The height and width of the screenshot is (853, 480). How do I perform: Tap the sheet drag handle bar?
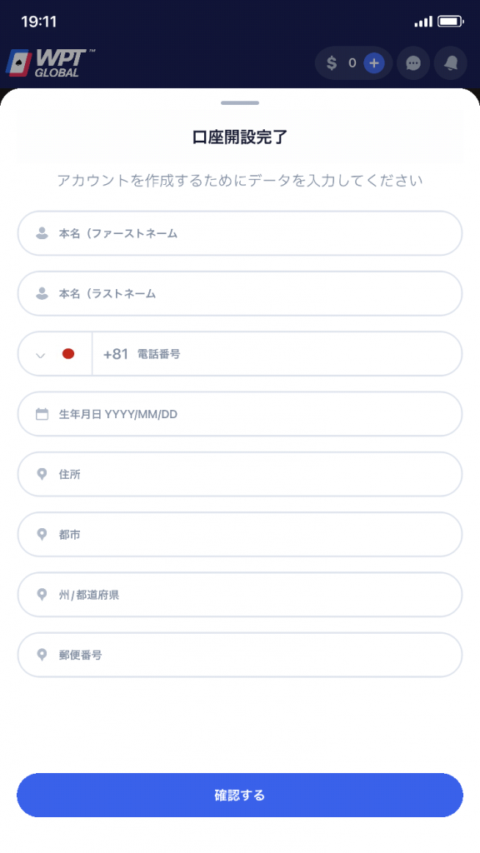click(x=240, y=102)
